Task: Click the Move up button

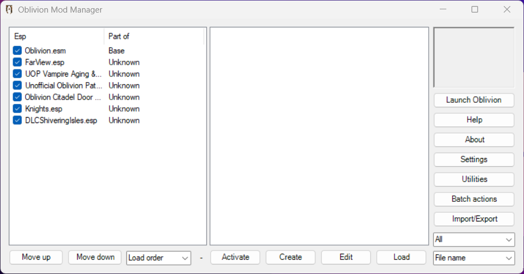Action: [36, 257]
